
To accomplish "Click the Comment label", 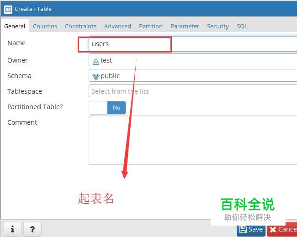I will 22,122.
